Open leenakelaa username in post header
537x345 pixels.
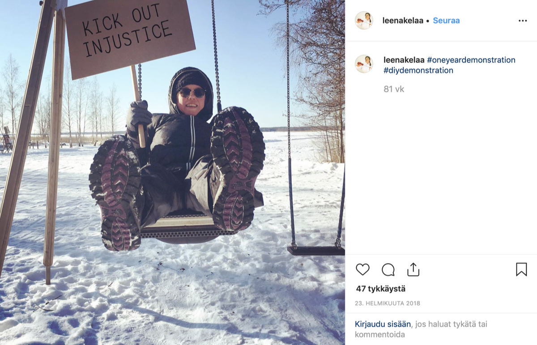[403, 21]
